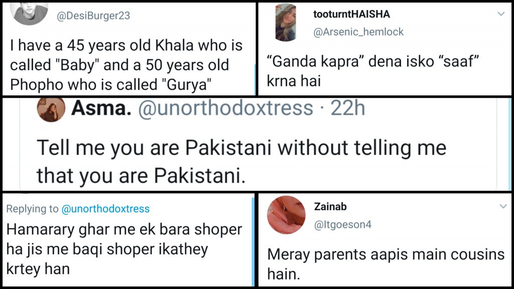
Task: Click the @DesiBurger23 handle
Action: 93,16
